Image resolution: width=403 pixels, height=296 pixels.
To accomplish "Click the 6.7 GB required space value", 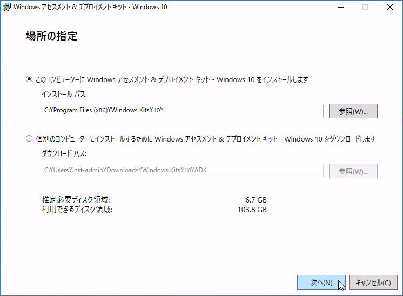I will (x=256, y=200).
